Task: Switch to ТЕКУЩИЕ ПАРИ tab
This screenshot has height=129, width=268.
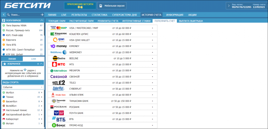Action: coord(57,21)
